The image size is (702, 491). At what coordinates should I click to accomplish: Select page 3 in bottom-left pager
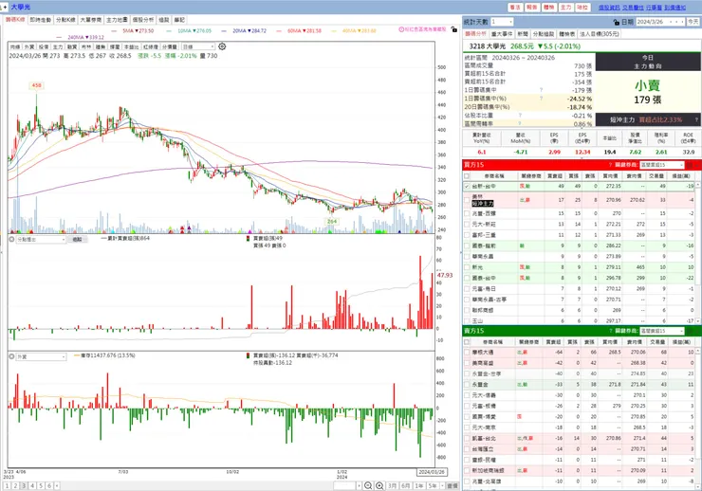24,485
